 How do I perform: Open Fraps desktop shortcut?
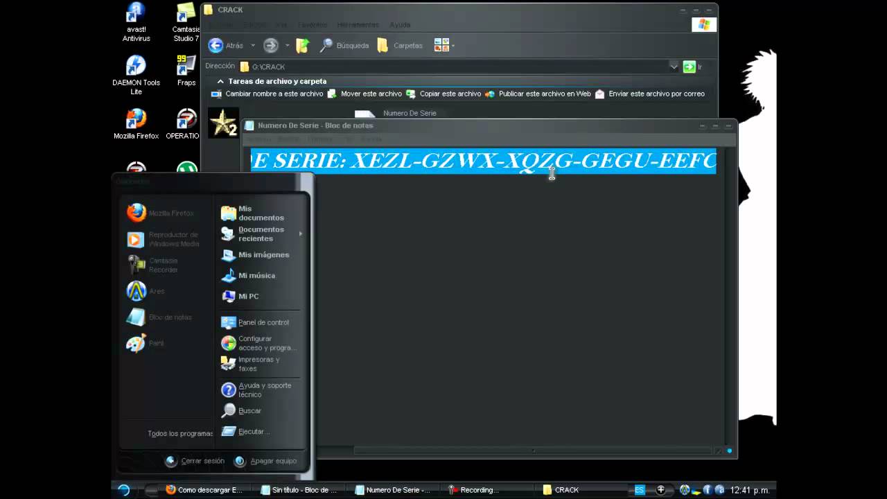(186, 71)
